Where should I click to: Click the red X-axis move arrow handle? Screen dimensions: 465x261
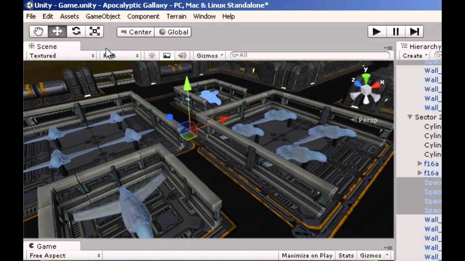click(223, 119)
